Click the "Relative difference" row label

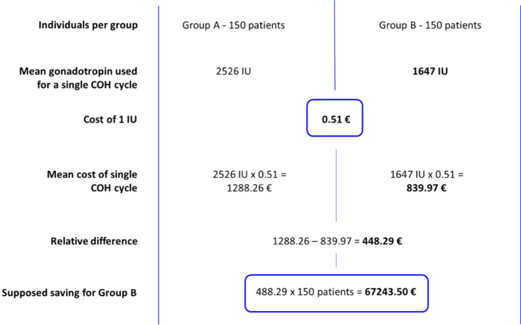(93, 242)
